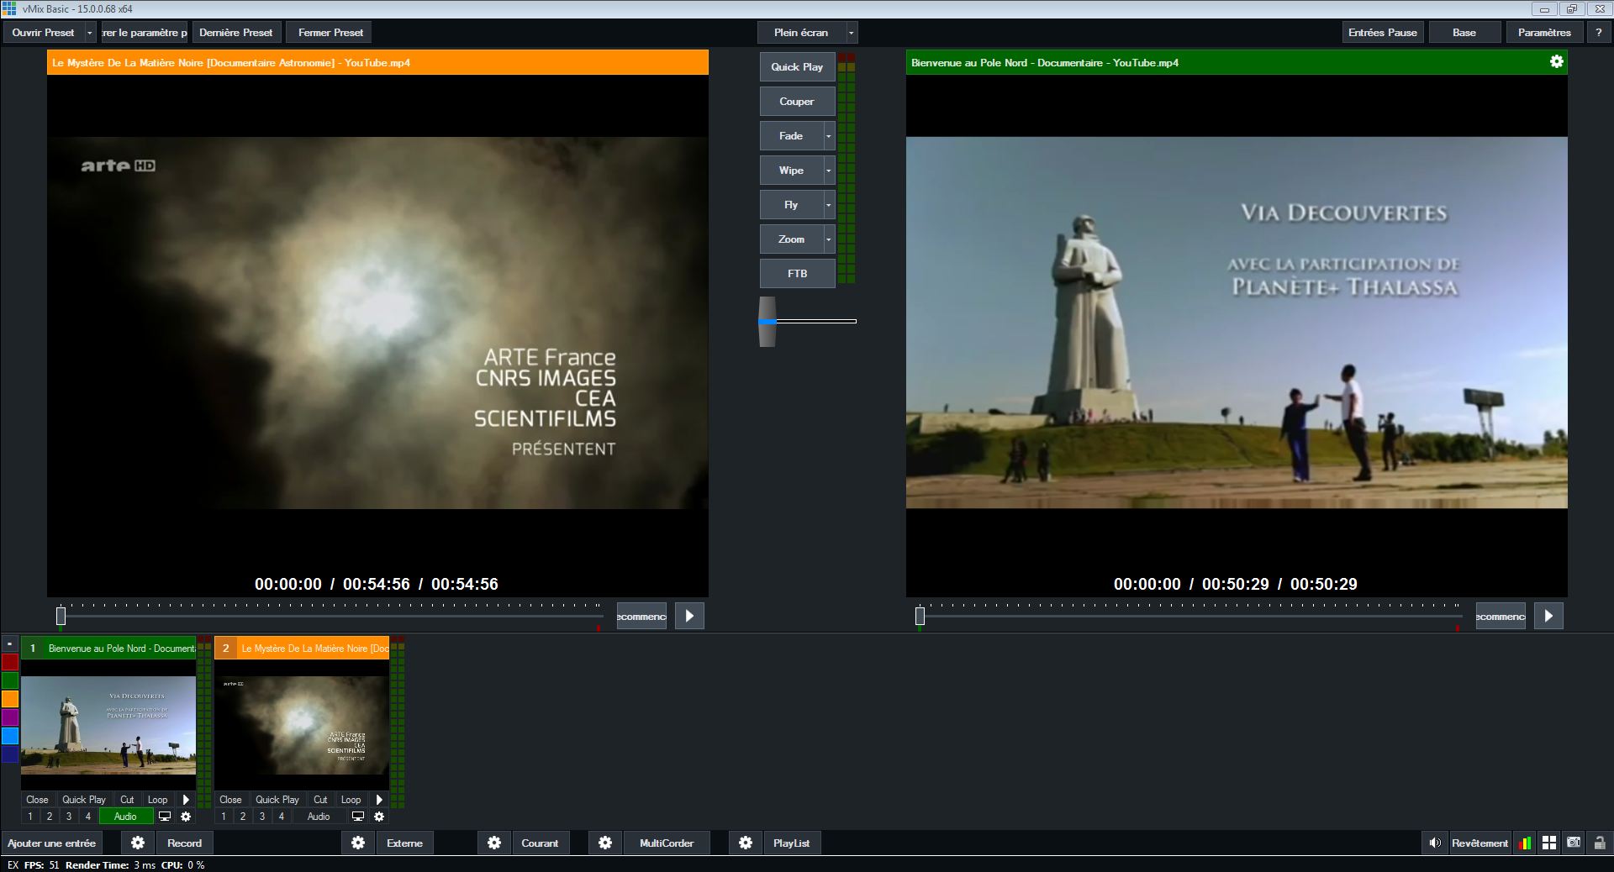This screenshot has height=872, width=1614.
Task: Open the Fly transition dropdown arrow
Action: click(829, 205)
